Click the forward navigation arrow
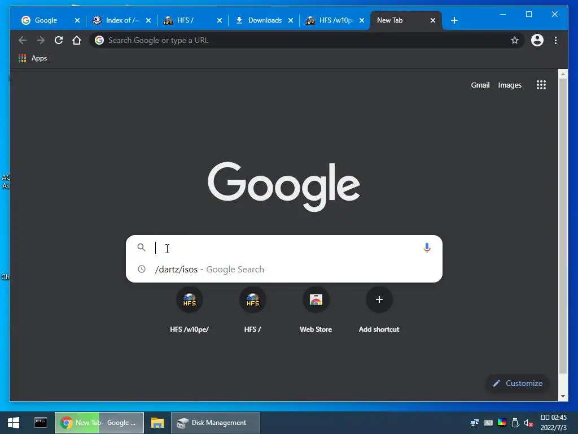578x434 pixels. tap(41, 40)
